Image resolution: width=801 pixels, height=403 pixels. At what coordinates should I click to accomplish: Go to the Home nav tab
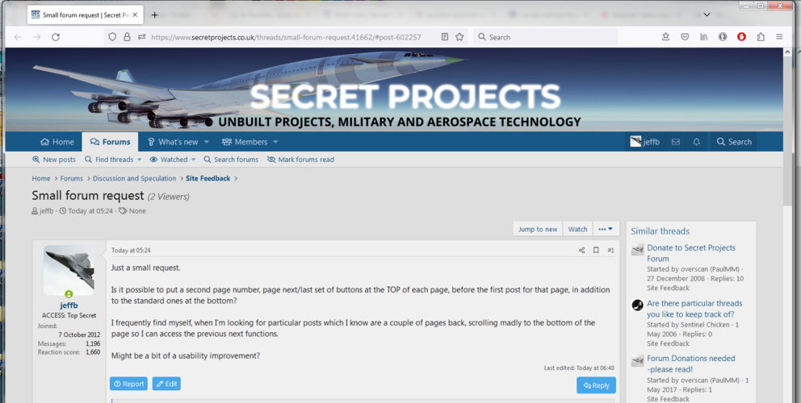click(57, 142)
